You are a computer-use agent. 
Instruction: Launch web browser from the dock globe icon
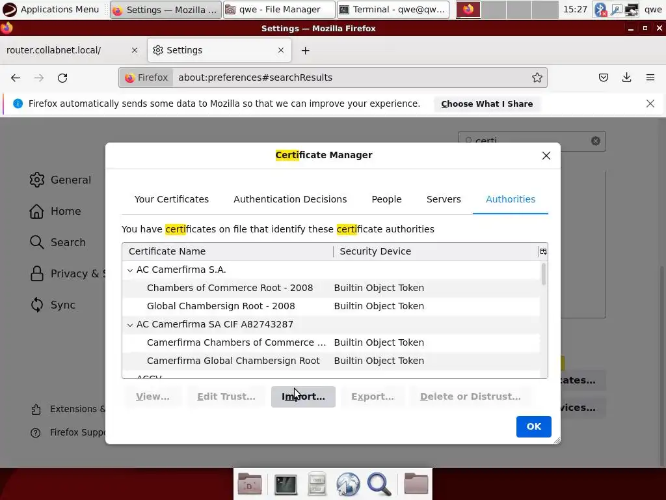[348, 484]
